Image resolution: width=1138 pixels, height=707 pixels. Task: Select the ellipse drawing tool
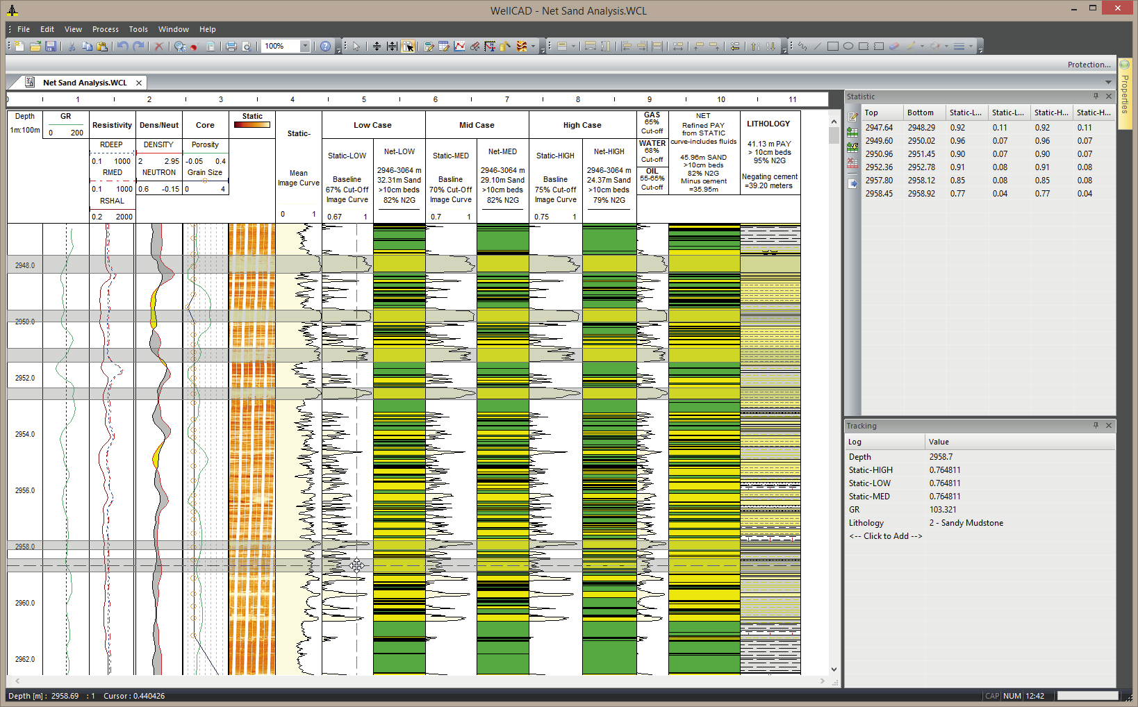(x=848, y=47)
